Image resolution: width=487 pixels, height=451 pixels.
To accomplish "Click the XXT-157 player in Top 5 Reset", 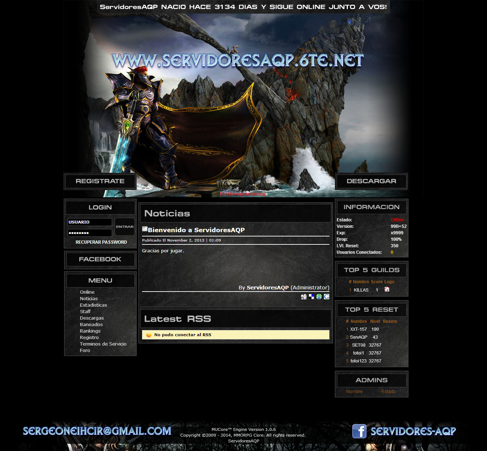I will click(359, 329).
